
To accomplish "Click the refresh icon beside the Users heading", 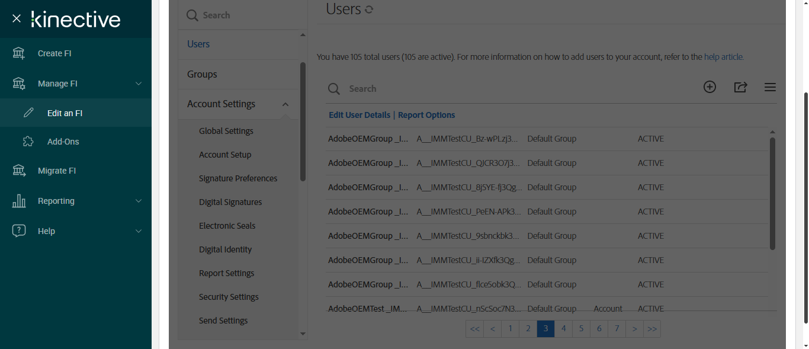I will [369, 9].
